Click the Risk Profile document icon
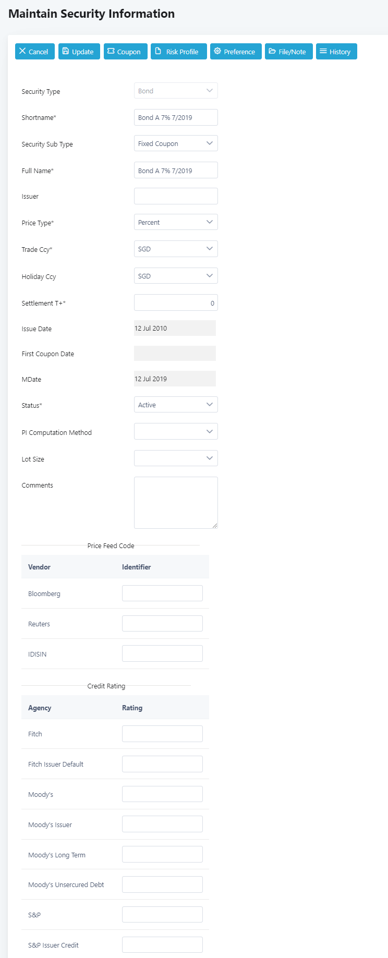 (x=158, y=51)
